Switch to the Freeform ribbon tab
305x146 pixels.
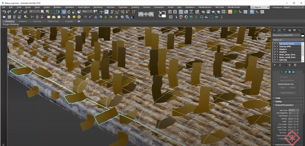point(22,21)
